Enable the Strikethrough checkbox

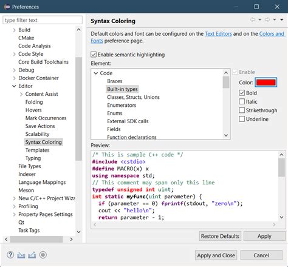click(x=242, y=110)
